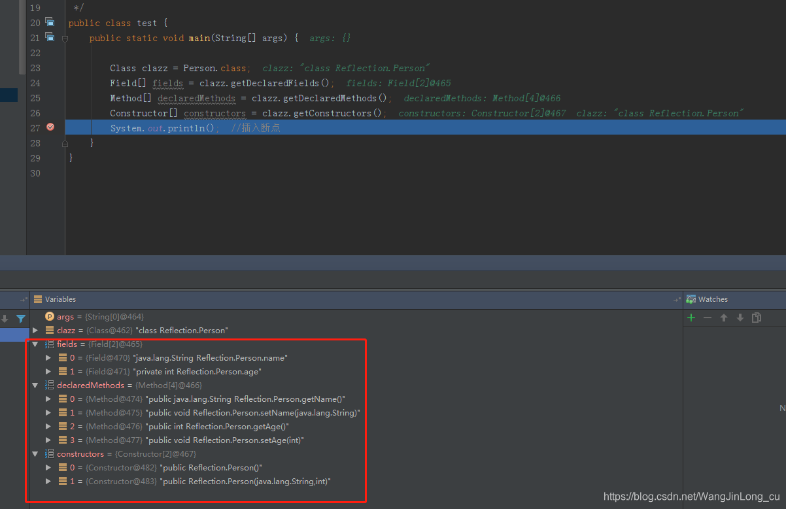The width and height of the screenshot is (786, 509).
Task: Open the variables filter funnel icon
Action: tap(20, 318)
